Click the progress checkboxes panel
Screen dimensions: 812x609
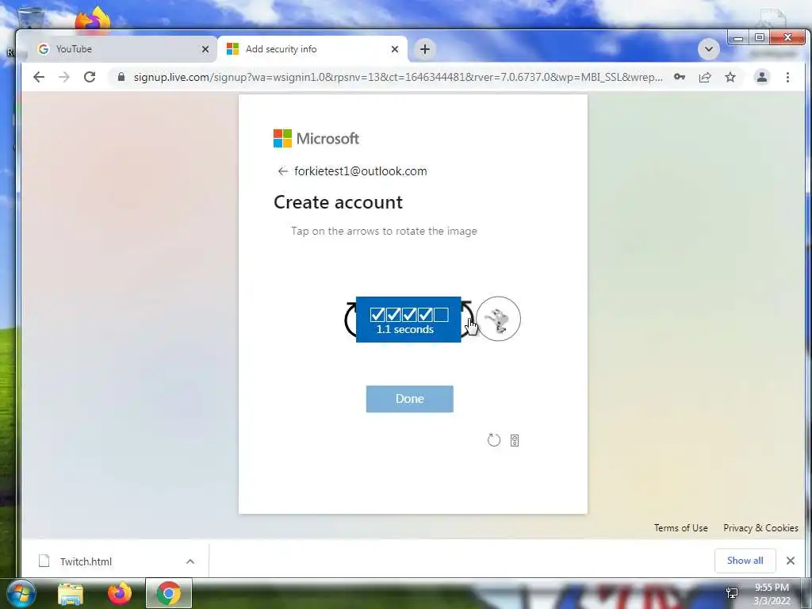pyautogui.click(x=408, y=320)
